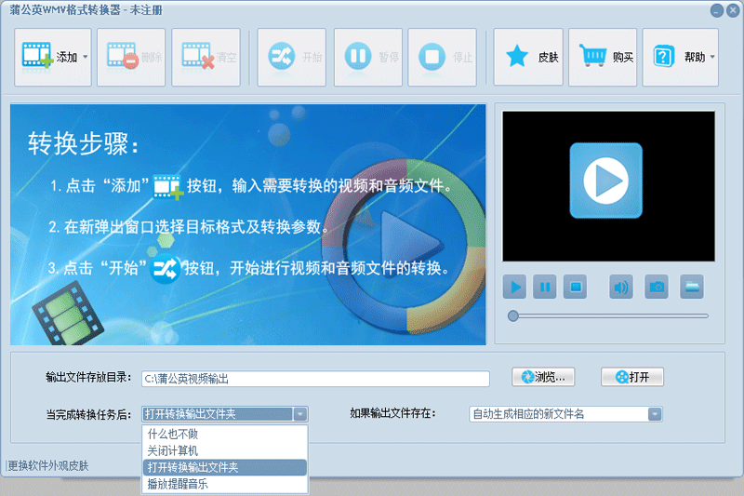
Task: Pause conversion with the 暂停 button
Action: coord(368,57)
